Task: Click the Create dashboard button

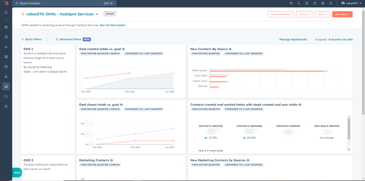Action: (x=281, y=14)
